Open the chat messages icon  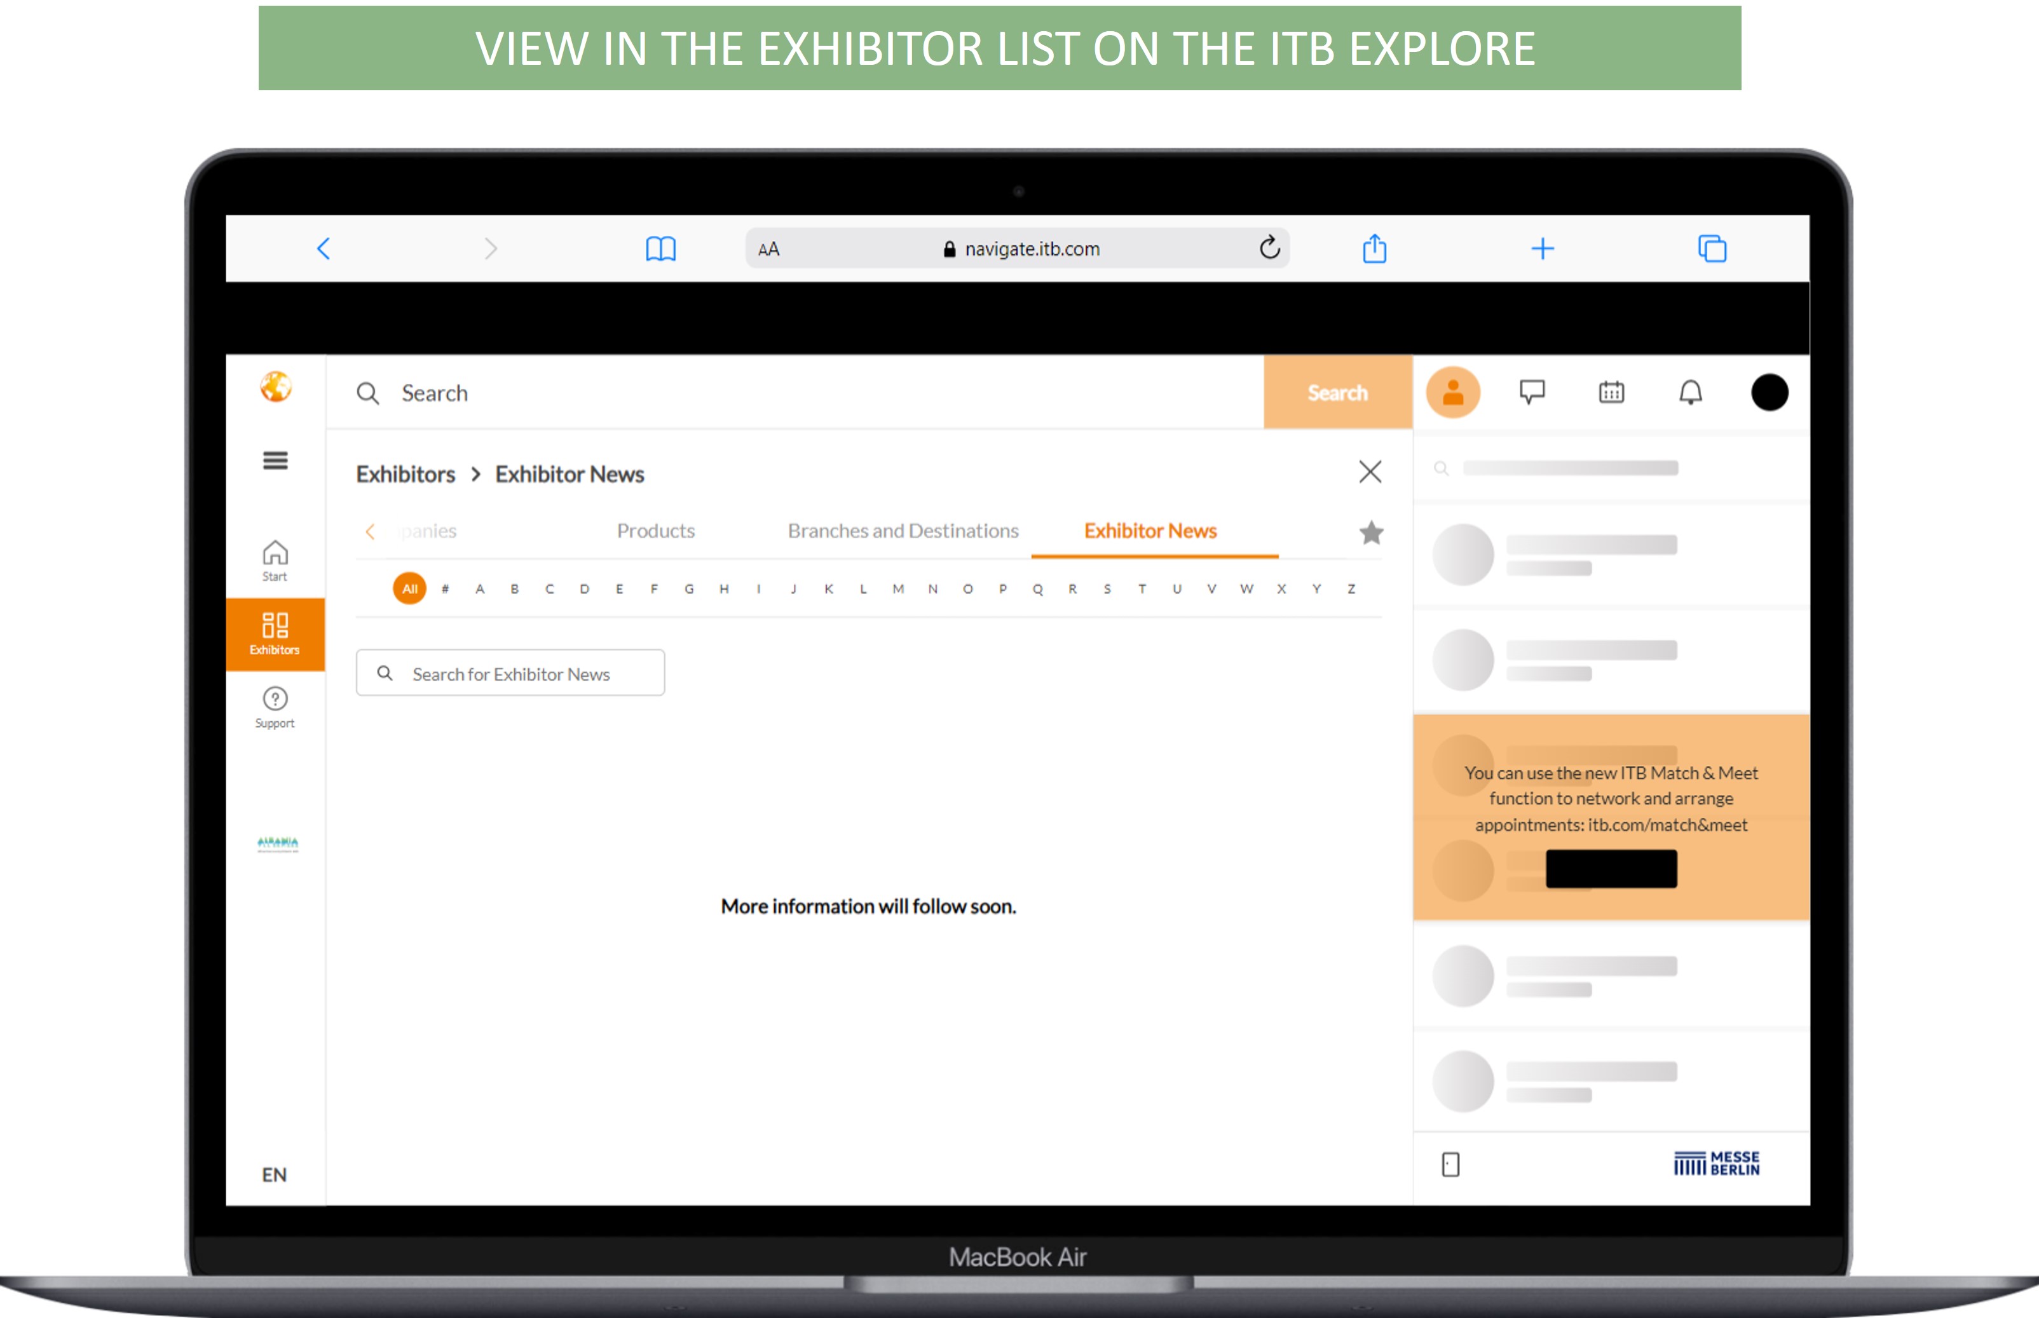coord(1531,392)
